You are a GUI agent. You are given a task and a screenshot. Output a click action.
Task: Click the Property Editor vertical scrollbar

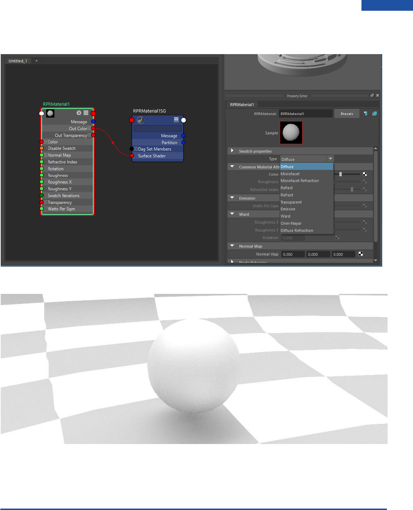[375, 196]
